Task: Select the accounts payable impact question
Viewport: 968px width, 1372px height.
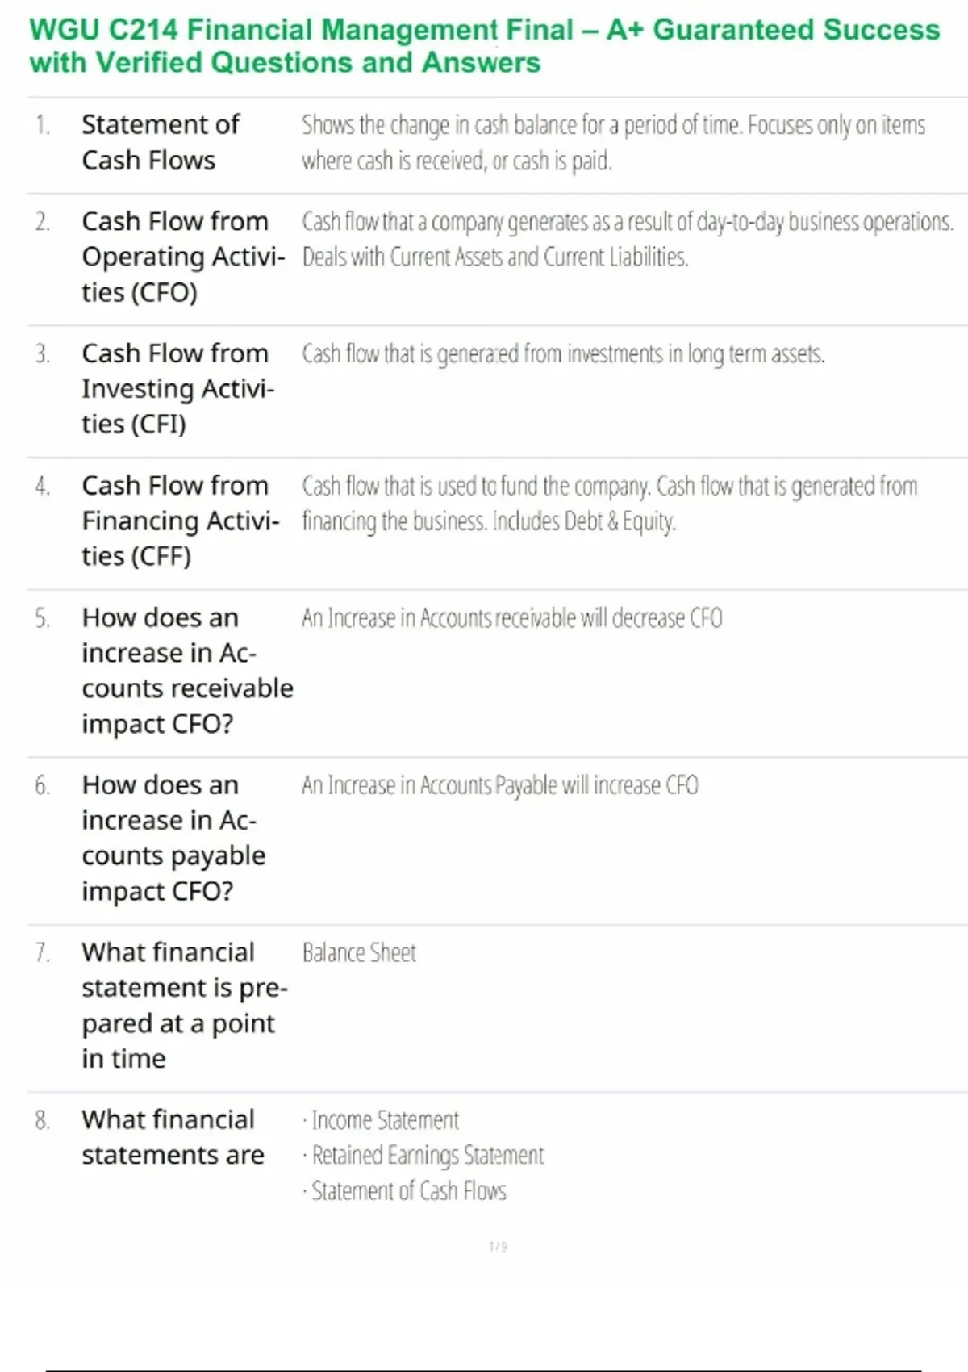Action: click(173, 838)
